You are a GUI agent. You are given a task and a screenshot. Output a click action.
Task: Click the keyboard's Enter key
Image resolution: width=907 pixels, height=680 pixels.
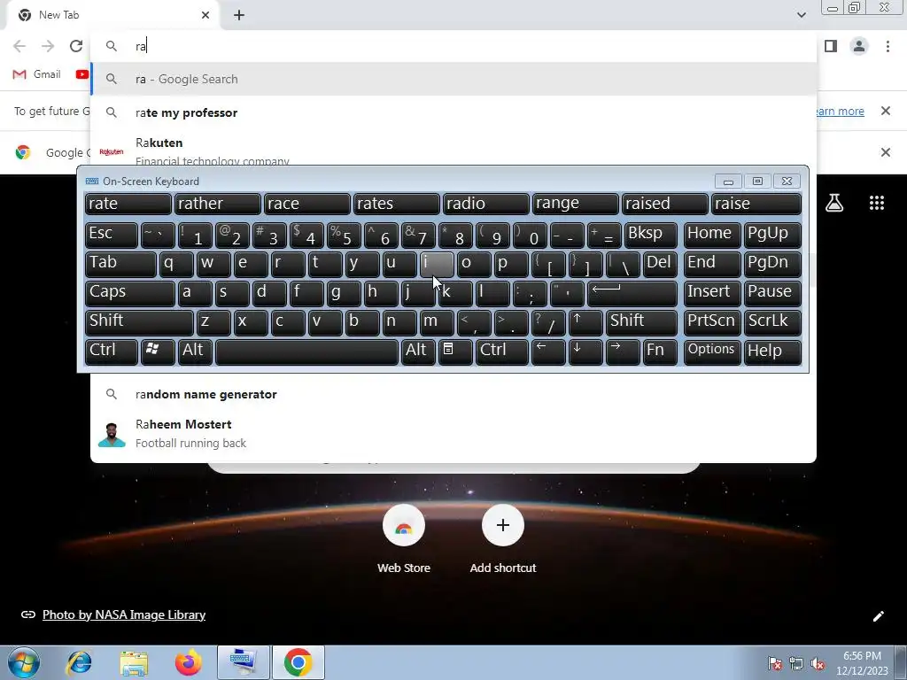pyautogui.click(x=632, y=293)
